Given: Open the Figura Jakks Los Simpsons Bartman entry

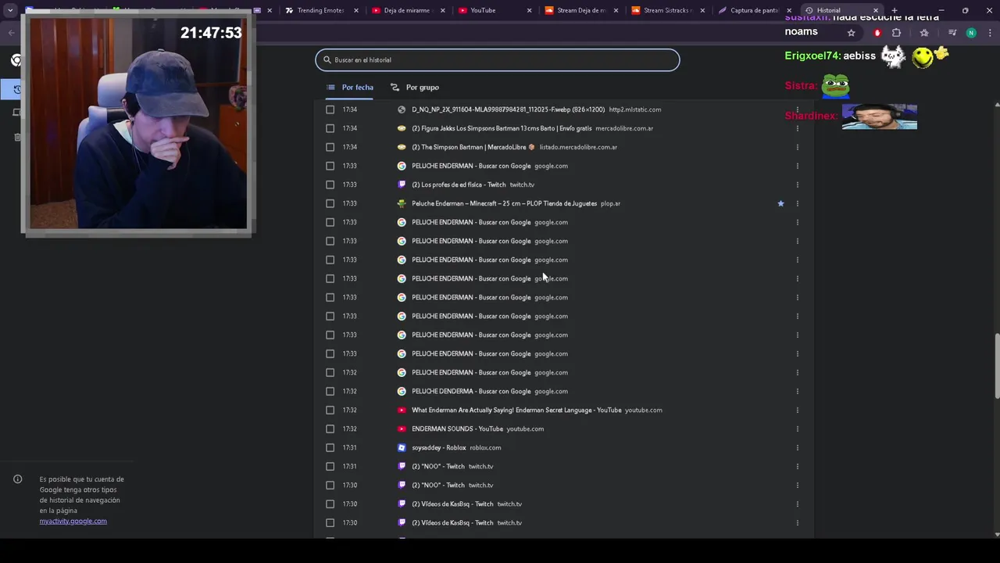Looking at the screenshot, I should point(502,128).
